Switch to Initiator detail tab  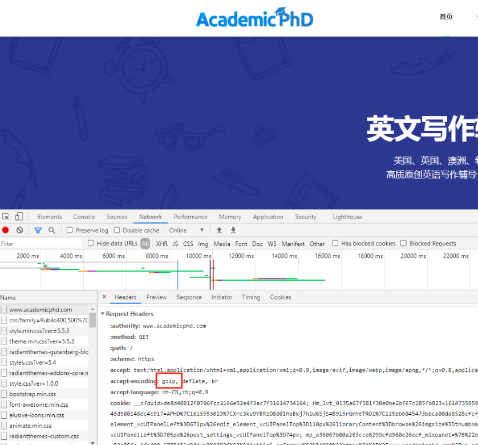(222, 297)
